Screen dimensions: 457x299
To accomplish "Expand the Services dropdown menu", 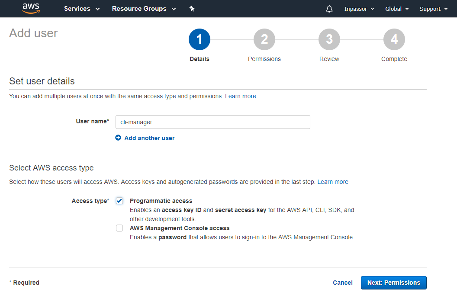I will (x=82, y=9).
